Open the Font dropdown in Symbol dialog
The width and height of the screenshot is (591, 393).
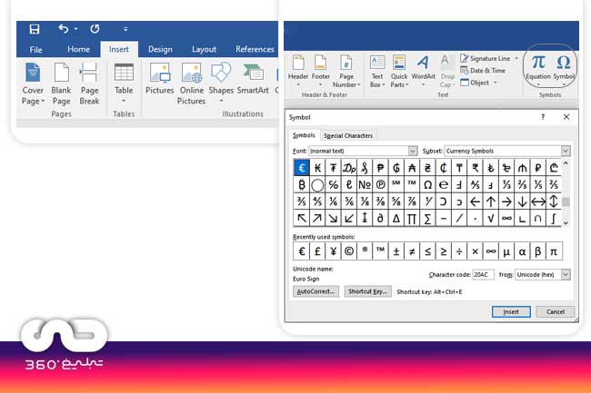click(x=413, y=151)
